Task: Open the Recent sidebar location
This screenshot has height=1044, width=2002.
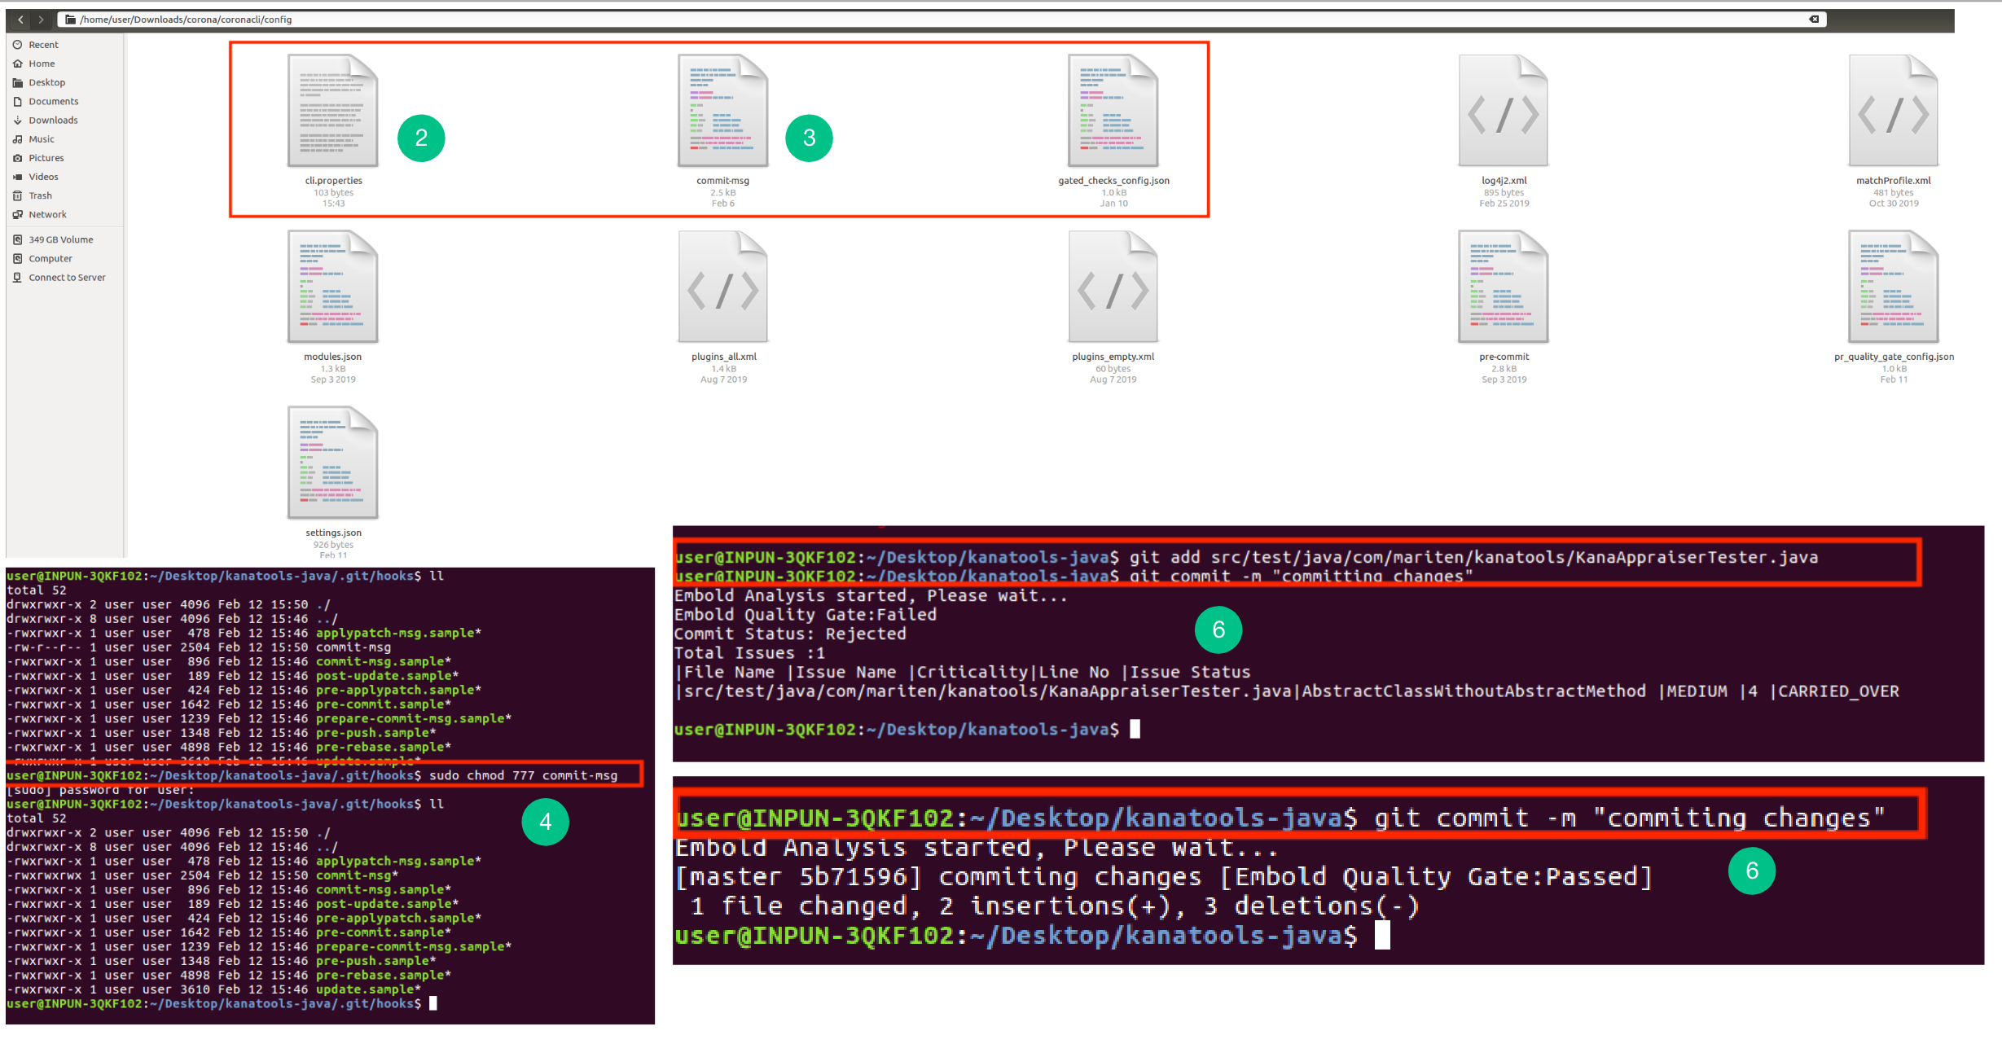Action: pyautogui.click(x=43, y=45)
